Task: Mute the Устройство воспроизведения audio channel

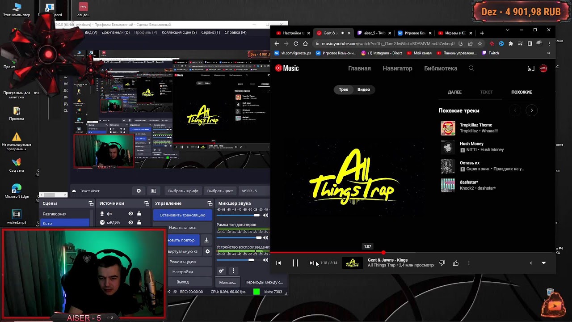Action: [x=265, y=260]
